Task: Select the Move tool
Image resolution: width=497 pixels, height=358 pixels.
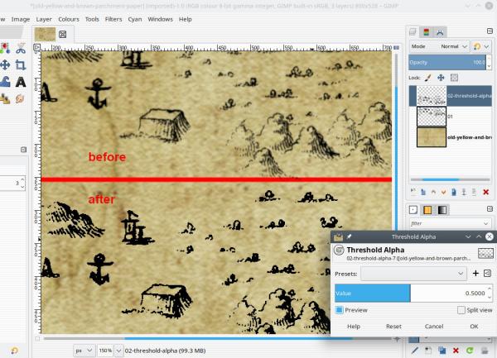Action: tap(5, 65)
